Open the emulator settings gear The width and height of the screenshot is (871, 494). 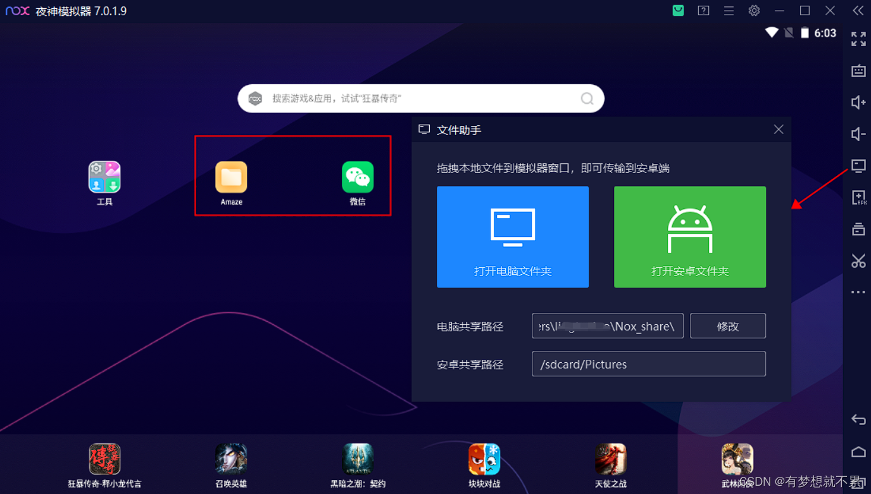pos(754,11)
